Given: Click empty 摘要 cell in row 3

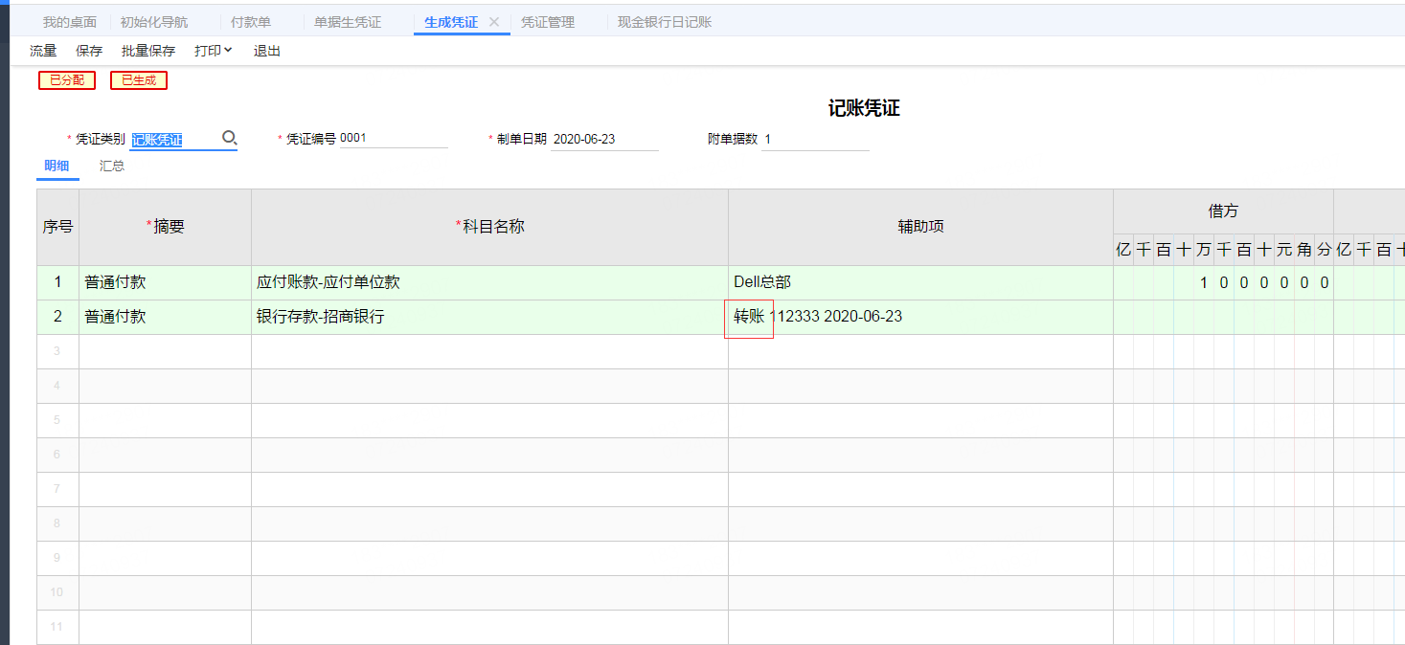Looking at the screenshot, I should 165,351.
